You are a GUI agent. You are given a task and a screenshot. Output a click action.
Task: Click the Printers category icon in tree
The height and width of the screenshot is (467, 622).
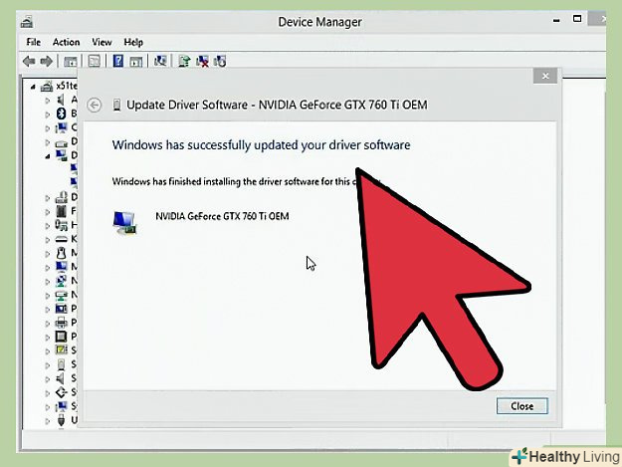pos(61,323)
